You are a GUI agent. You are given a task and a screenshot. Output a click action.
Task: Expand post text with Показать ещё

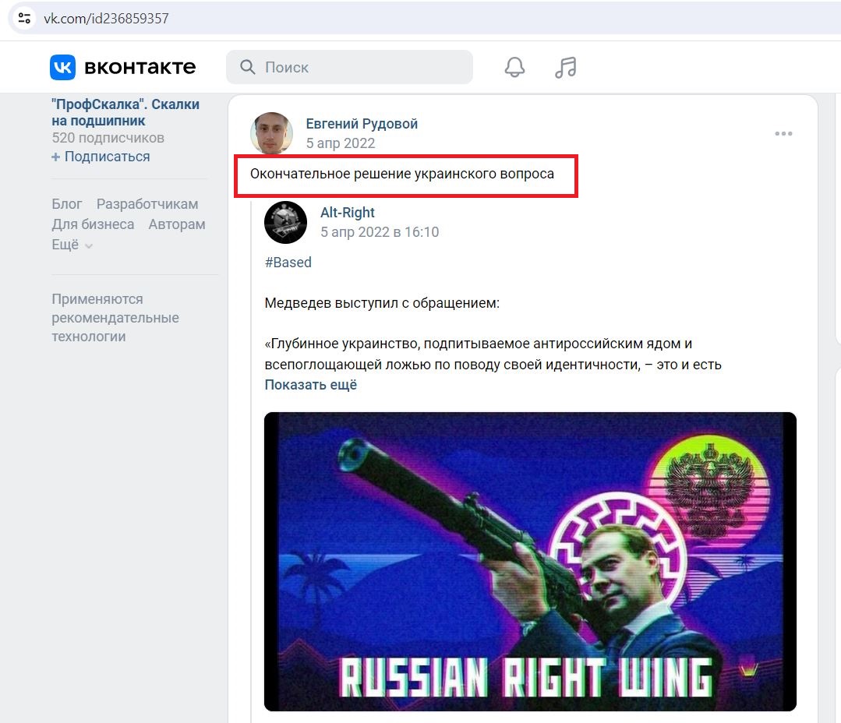310,385
